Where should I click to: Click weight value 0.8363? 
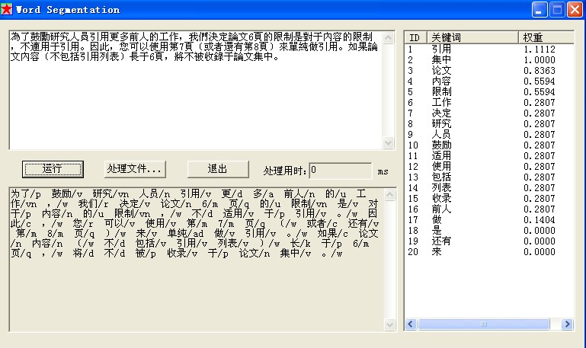pyautogui.click(x=540, y=71)
